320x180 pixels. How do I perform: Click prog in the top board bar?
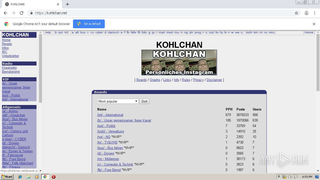(198, 32)
